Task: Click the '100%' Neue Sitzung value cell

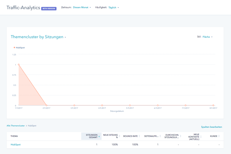Action: pos(115,144)
